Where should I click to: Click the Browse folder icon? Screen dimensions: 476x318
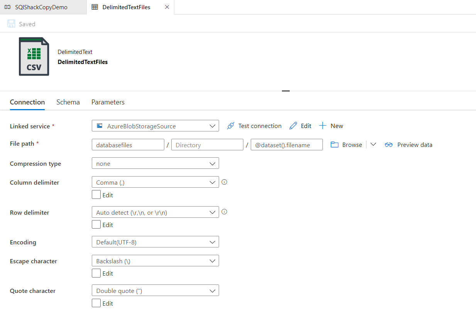point(335,145)
